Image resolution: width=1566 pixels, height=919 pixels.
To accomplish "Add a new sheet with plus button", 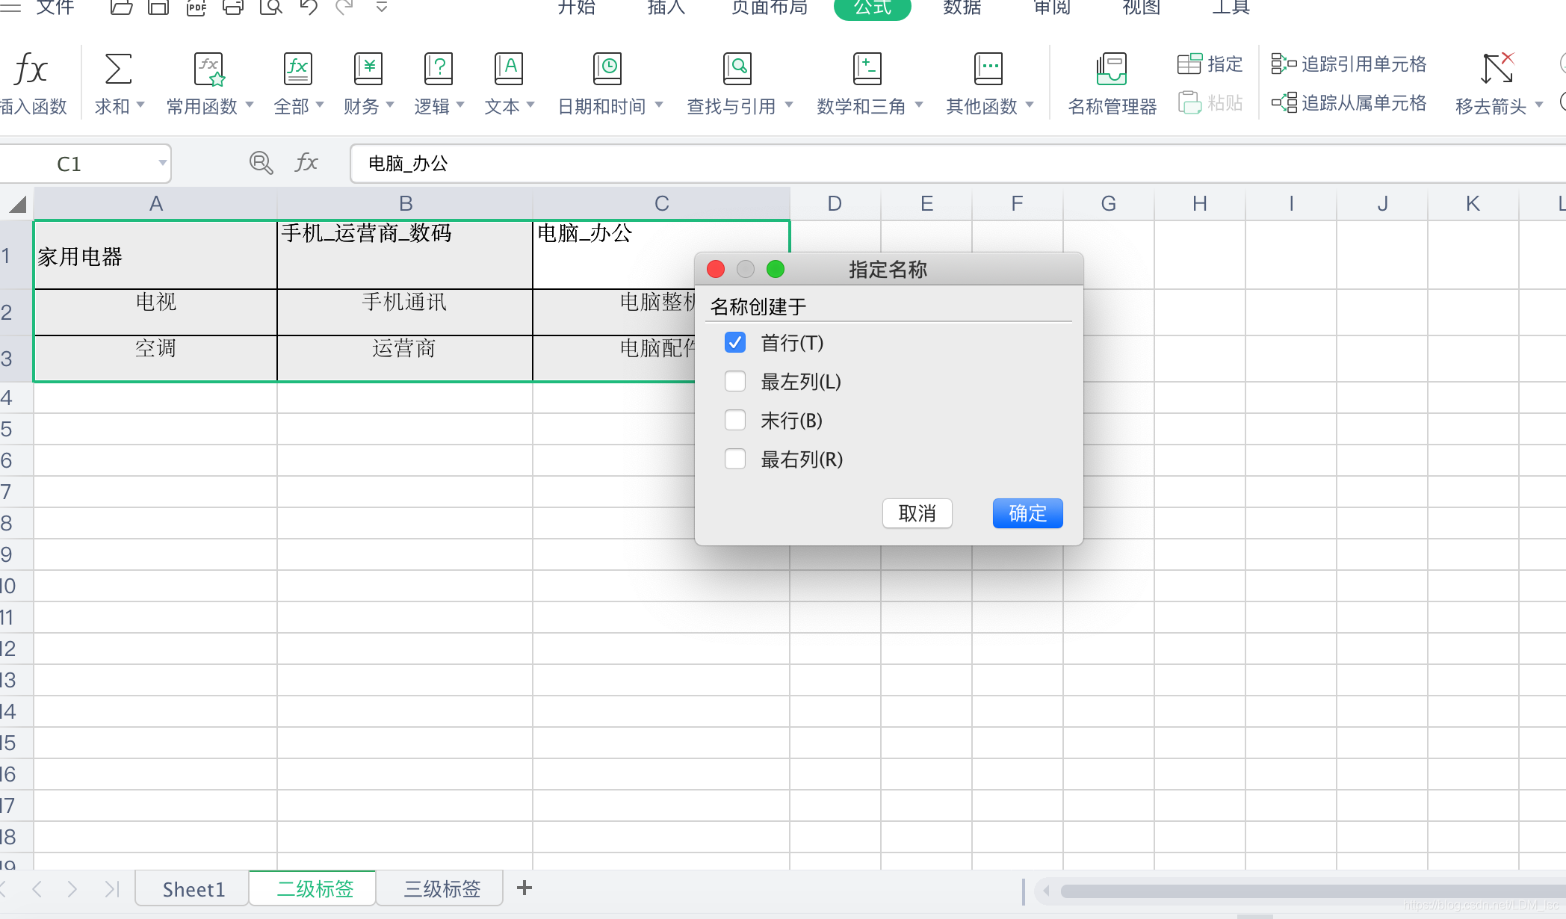I will (524, 888).
